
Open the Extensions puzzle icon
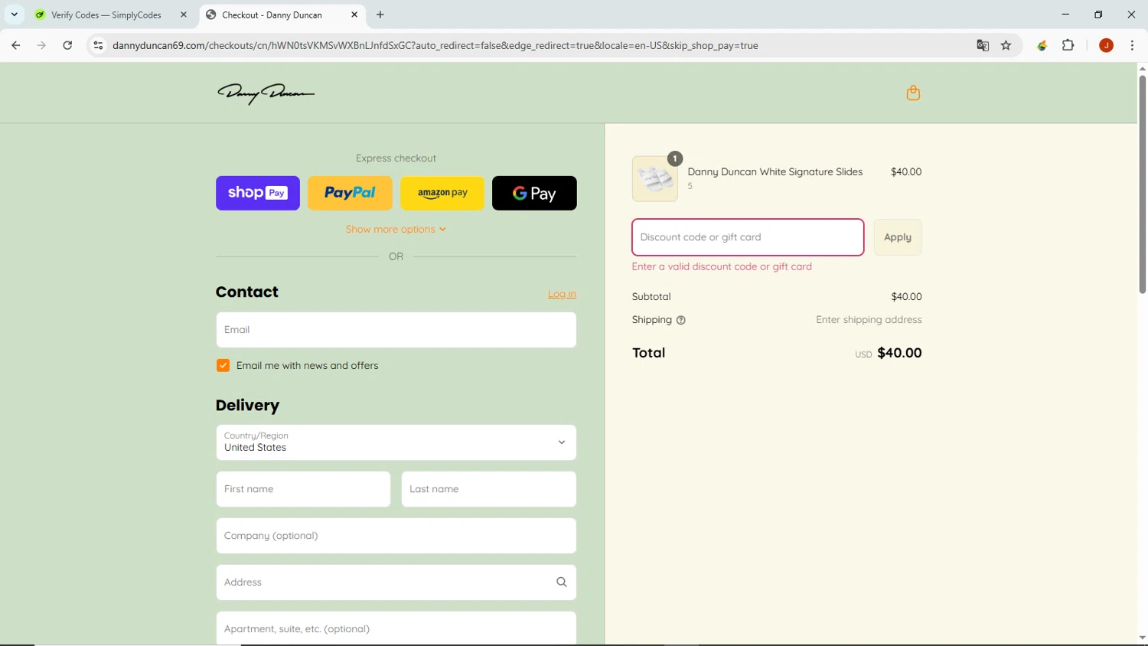(1068, 45)
